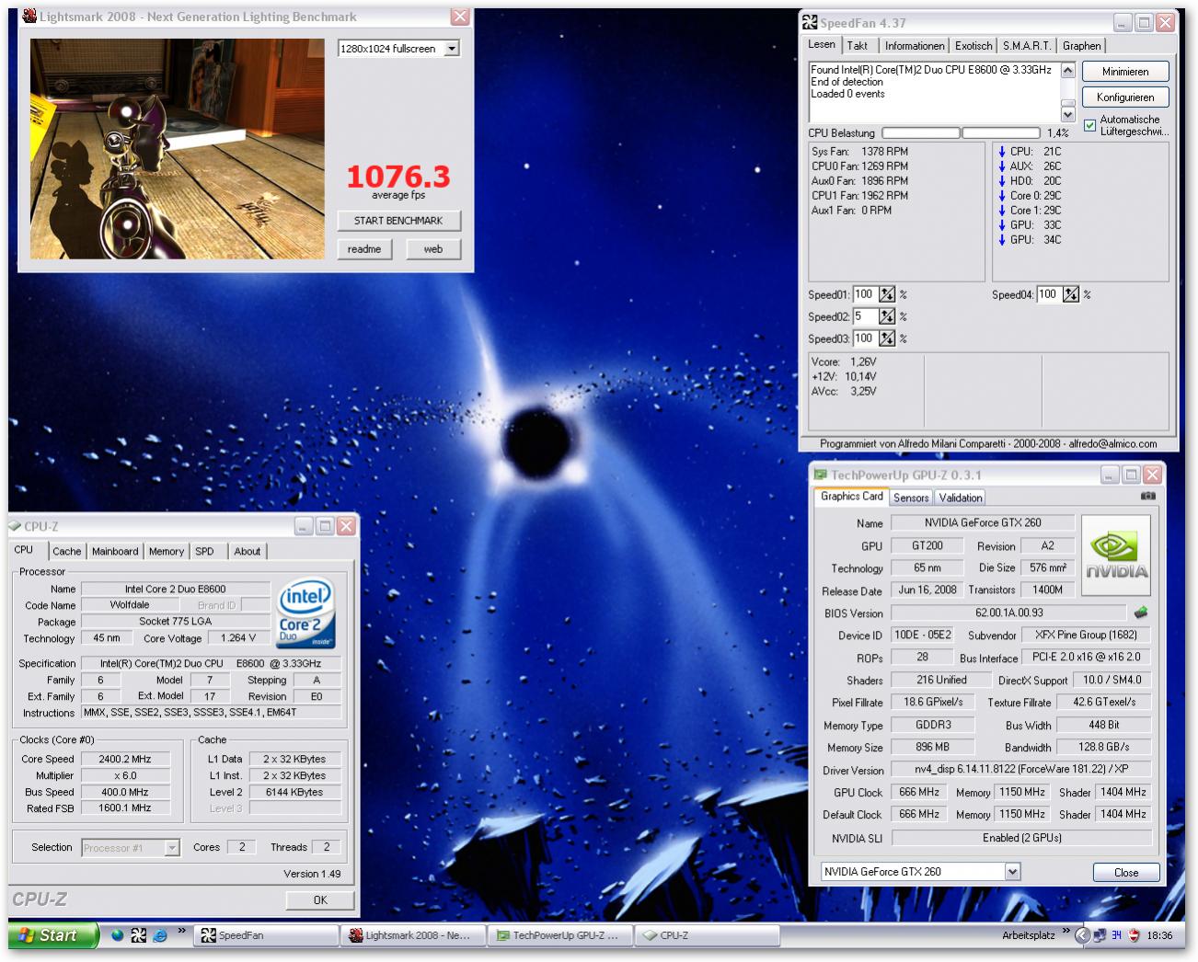Click the Lightsmark 2008 title bar icon
The image size is (1198, 962).
coord(29,17)
